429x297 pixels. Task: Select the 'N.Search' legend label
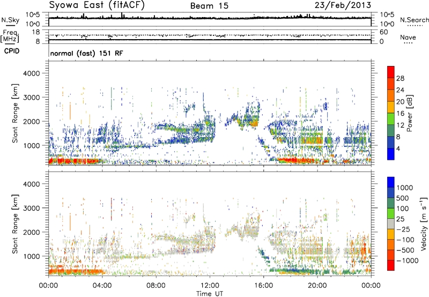(414, 20)
